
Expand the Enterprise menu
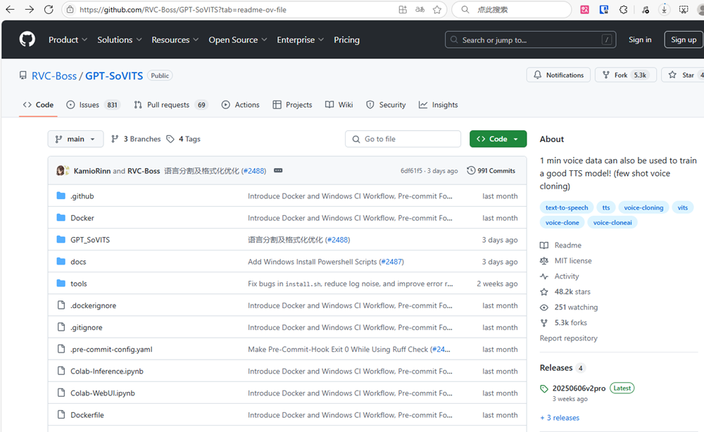click(x=300, y=39)
